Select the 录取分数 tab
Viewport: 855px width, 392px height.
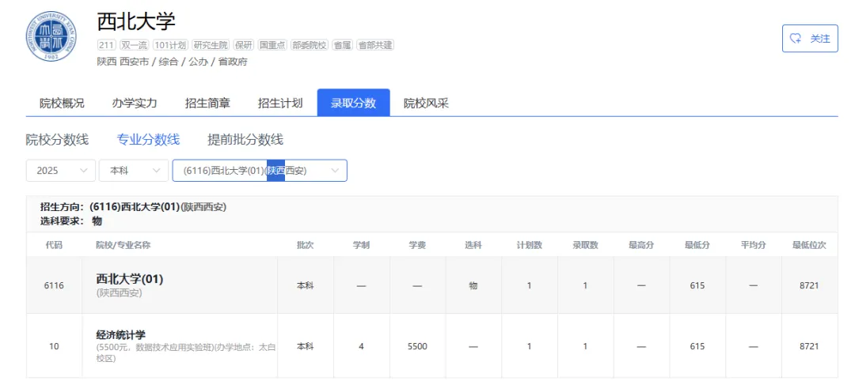[353, 103]
